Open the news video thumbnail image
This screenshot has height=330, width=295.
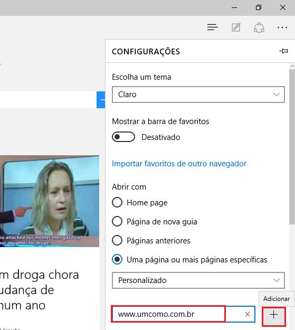[x=50, y=201]
